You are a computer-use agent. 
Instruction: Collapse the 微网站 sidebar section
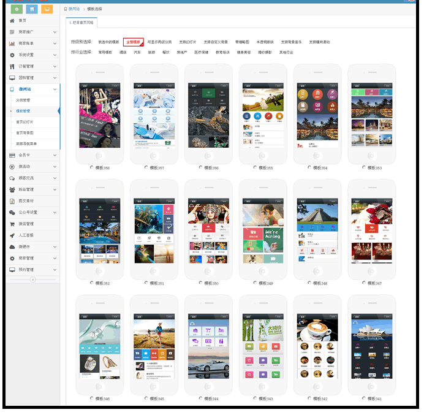coord(55,89)
